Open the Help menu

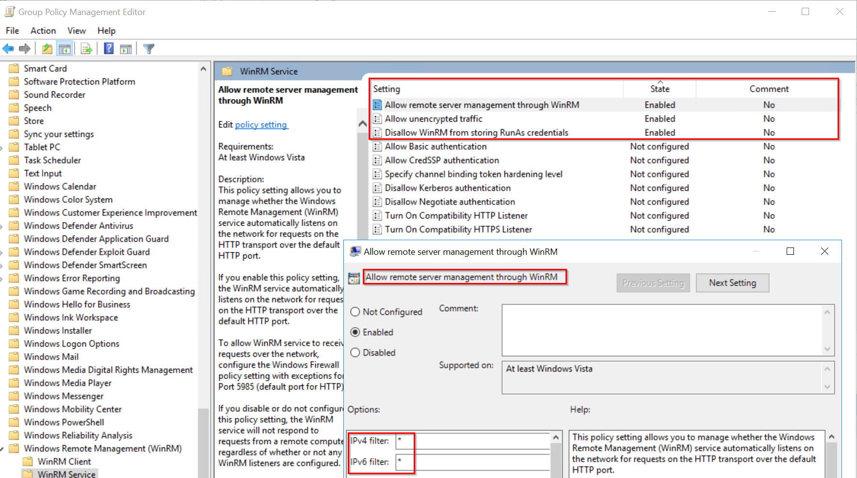(106, 31)
